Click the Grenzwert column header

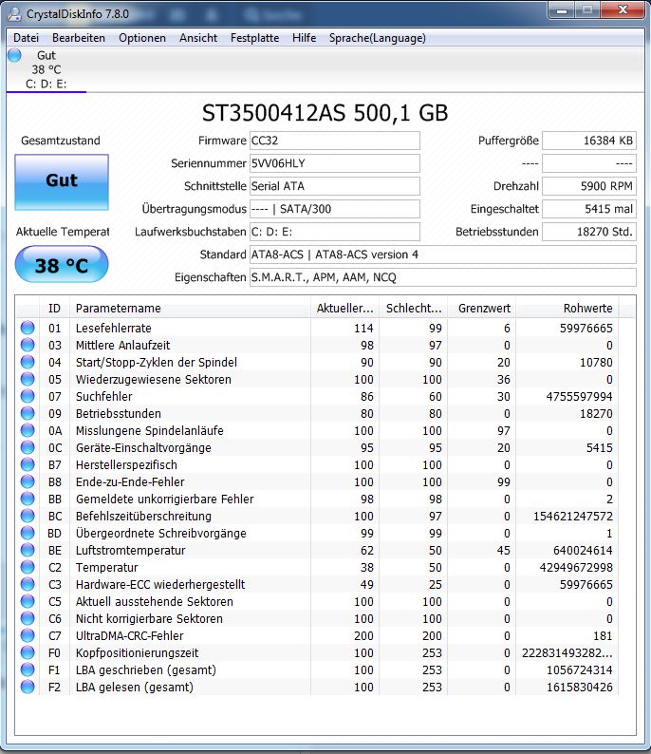click(x=481, y=309)
